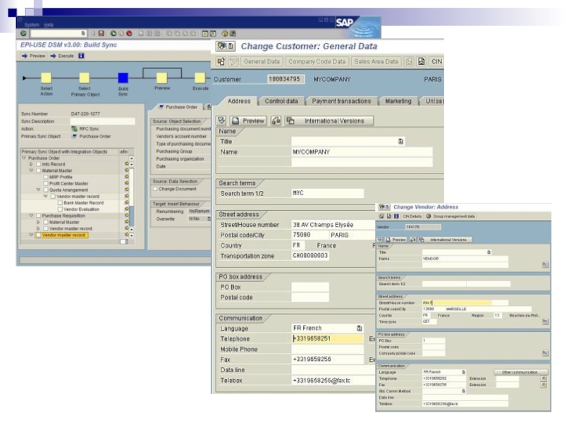The image size is (564, 423).
Task: Tick the Bank Master Record checkbox
Action: pyautogui.click(x=60, y=203)
